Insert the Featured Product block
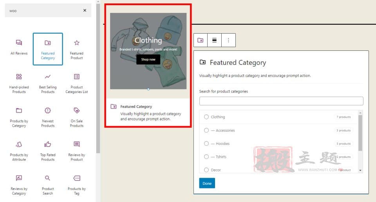This screenshot has height=202, width=376. coord(76,49)
